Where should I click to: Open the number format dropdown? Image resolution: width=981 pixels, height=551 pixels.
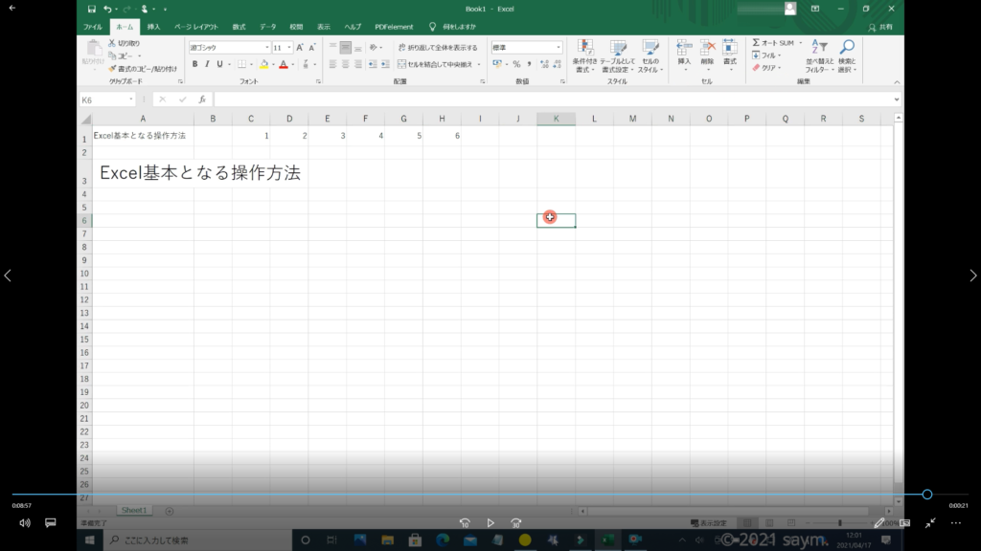(559, 47)
